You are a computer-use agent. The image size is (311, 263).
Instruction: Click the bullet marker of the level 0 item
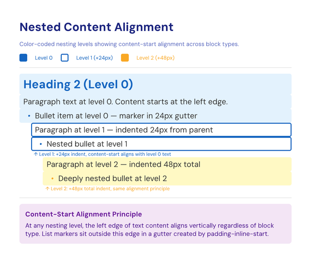29,116
